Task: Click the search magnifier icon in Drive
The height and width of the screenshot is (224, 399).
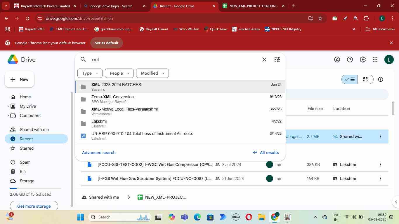Action: [83, 60]
